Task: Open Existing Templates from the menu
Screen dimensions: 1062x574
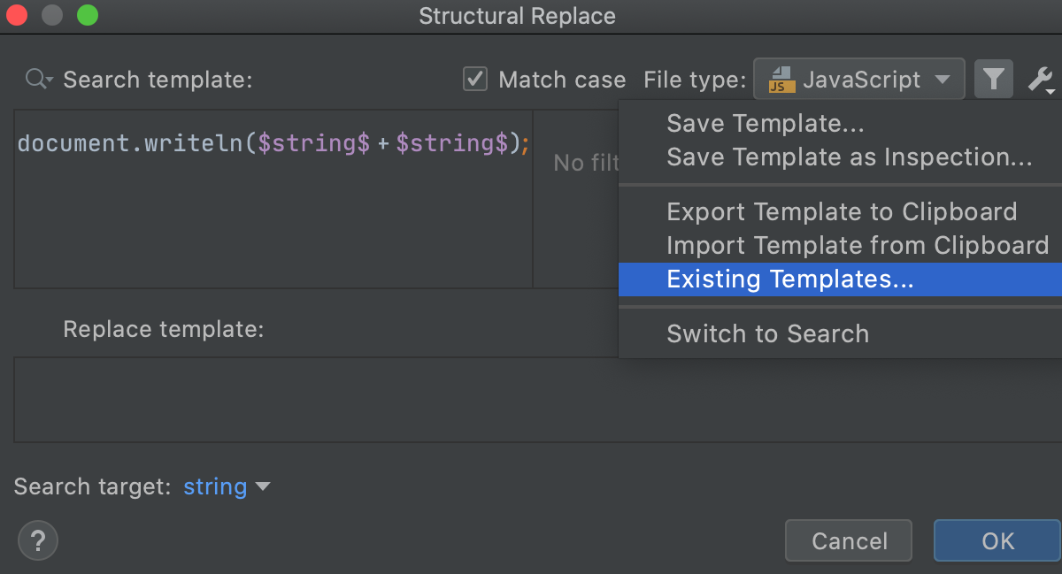Action: (x=789, y=279)
